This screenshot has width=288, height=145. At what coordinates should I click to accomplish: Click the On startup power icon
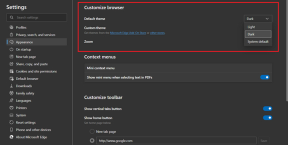(12, 49)
